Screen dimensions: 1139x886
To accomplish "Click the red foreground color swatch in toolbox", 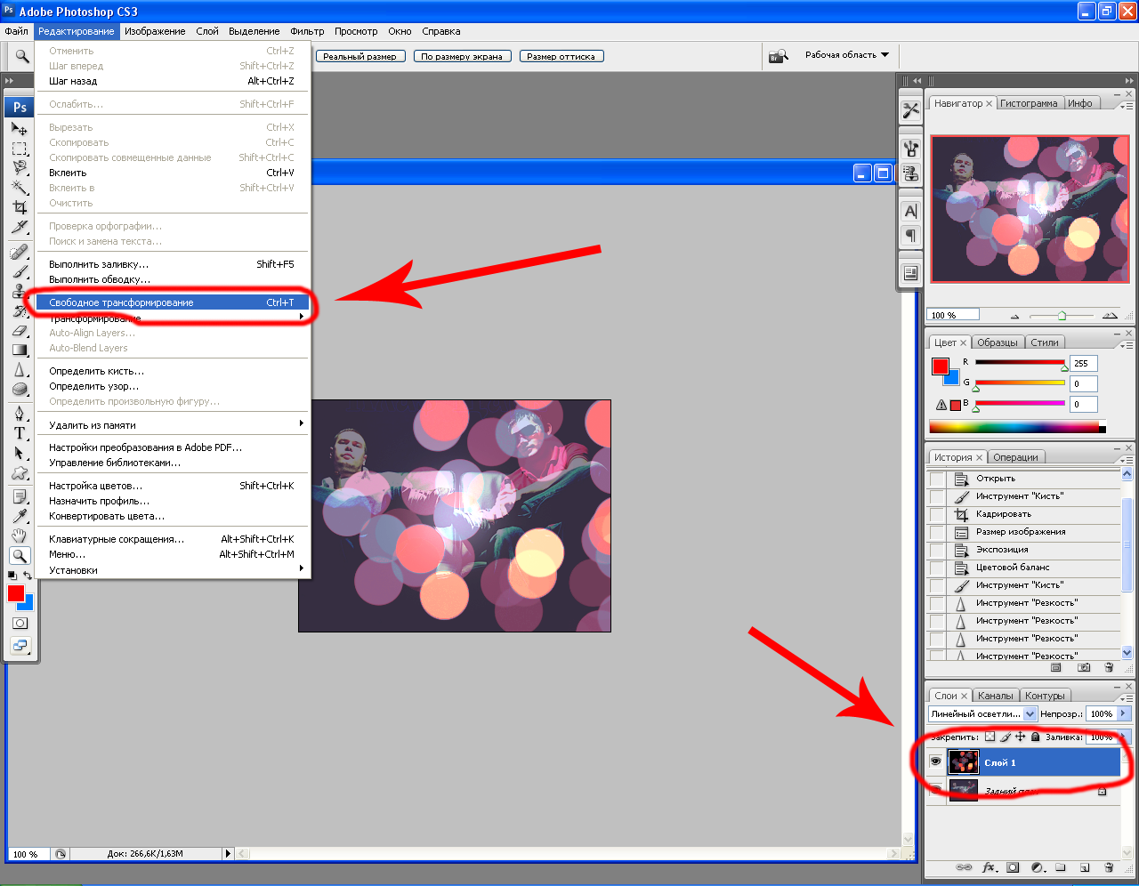I will (x=15, y=593).
